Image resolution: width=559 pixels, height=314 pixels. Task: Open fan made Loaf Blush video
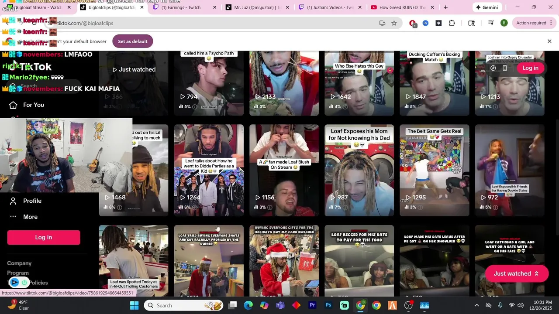[x=284, y=171]
